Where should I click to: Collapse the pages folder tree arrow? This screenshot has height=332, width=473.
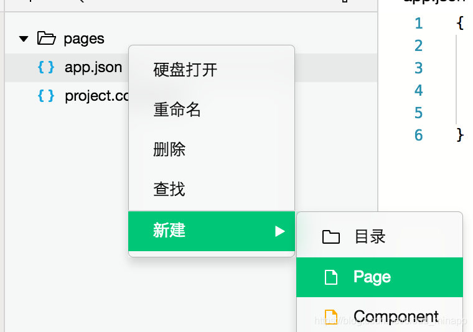(24, 39)
